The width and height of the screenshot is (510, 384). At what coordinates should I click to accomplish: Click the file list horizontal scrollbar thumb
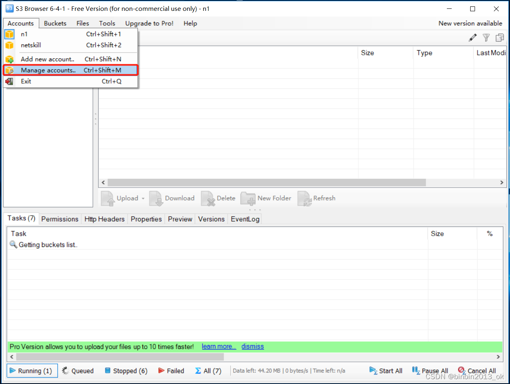[267, 182]
